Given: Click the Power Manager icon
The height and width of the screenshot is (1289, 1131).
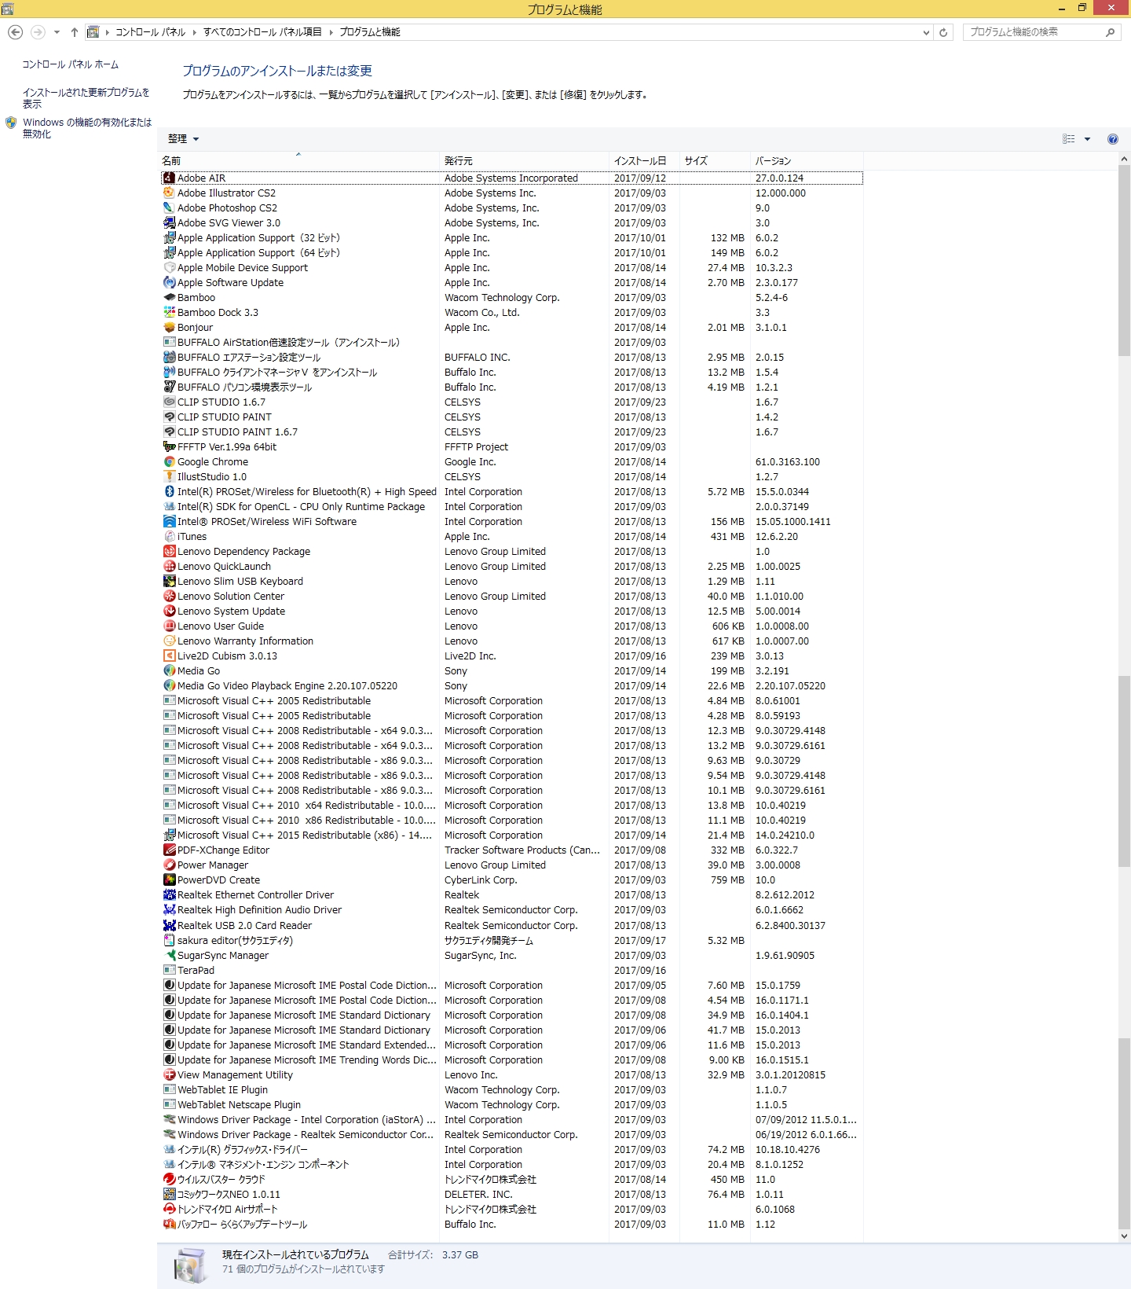Looking at the screenshot, I should (169, 865).
